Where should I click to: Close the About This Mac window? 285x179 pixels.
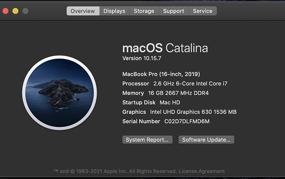coord(5,11)
